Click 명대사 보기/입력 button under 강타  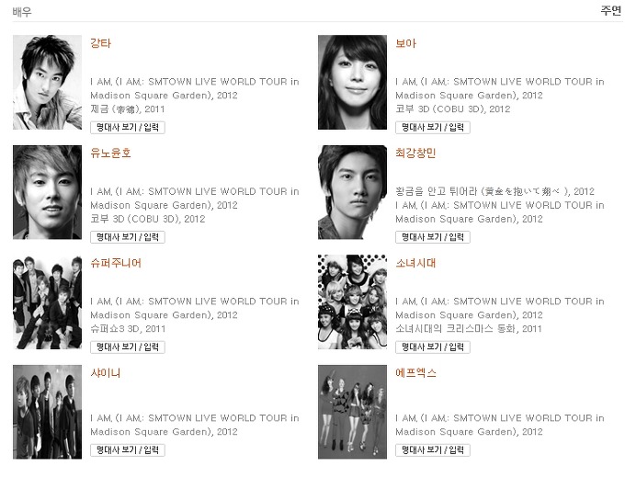point(128,128)
